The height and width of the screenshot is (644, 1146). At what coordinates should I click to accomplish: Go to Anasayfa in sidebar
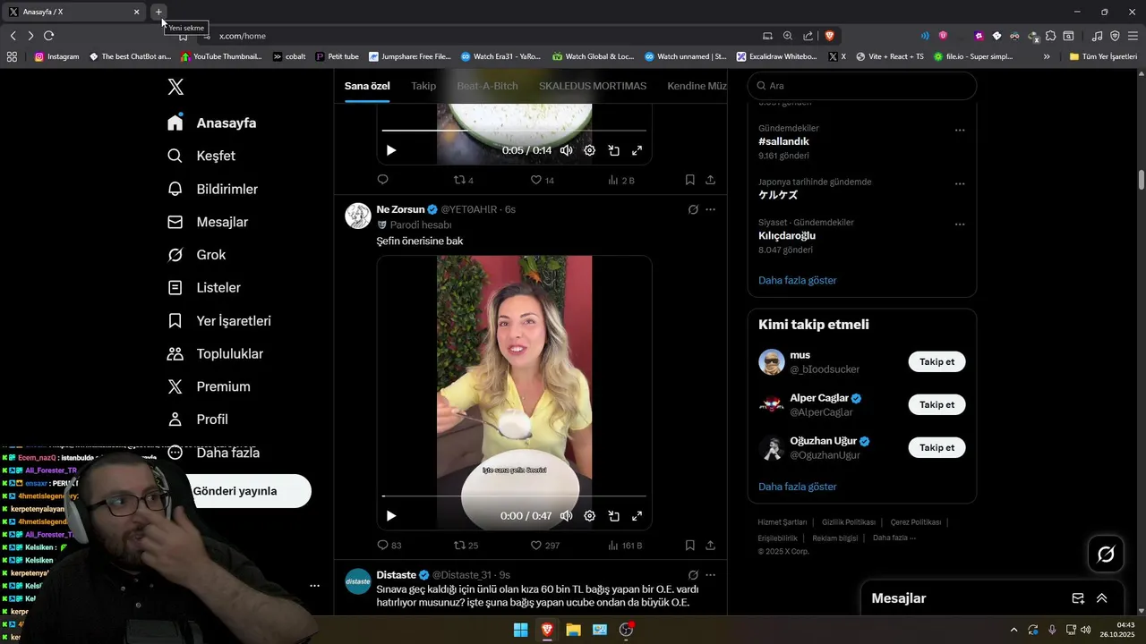[x=212, y=123]
